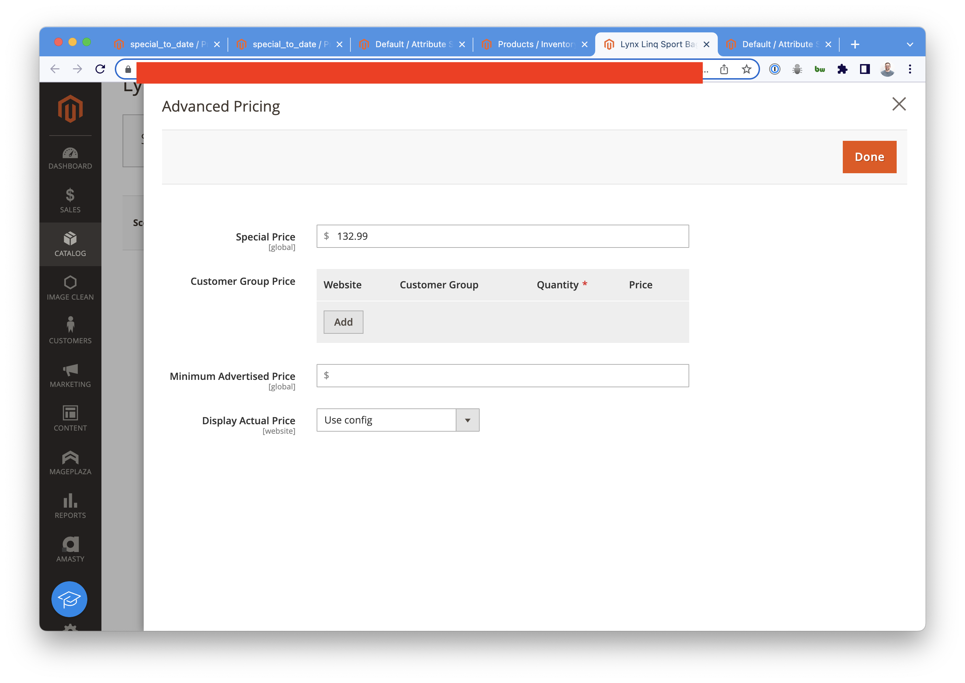Toggle the graduation cap icon
This screenshot has width=965, height=683.
coord(69,598)
